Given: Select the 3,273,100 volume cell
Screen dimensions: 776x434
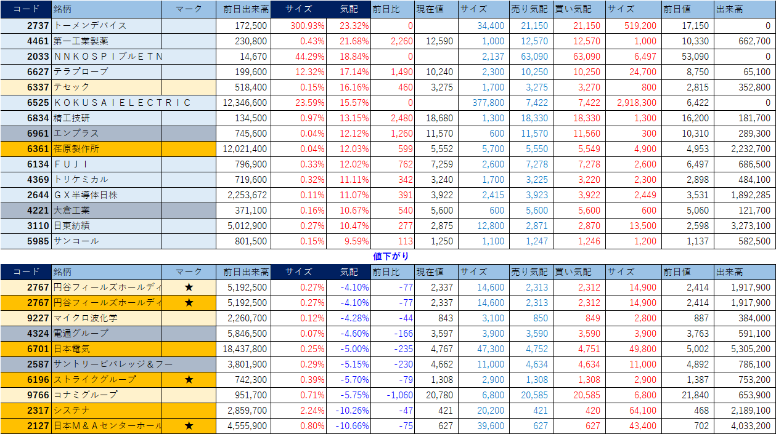Looking at the screenshot, I should pyautogui.click(x=745, y=226).
